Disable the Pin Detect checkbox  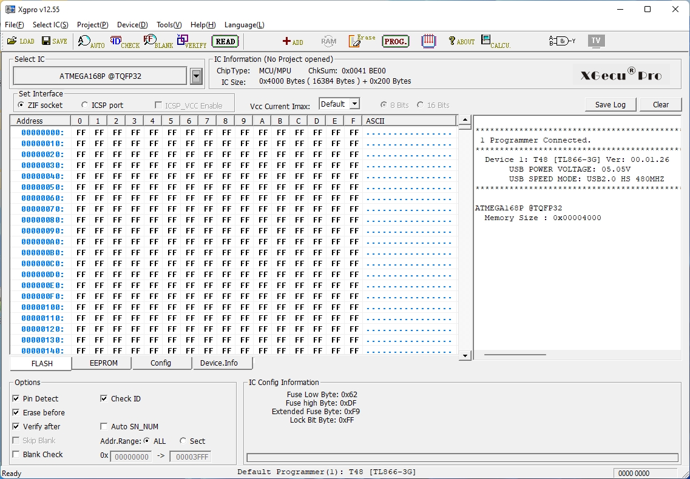(x=16, y=399)
